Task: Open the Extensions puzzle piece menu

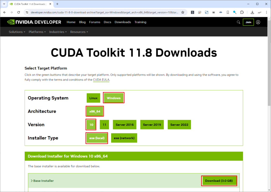Action: pos(242,12)
